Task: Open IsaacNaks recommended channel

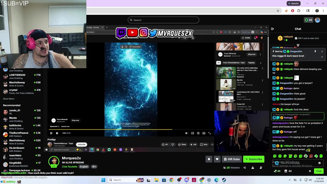Action: pos(22,157)
